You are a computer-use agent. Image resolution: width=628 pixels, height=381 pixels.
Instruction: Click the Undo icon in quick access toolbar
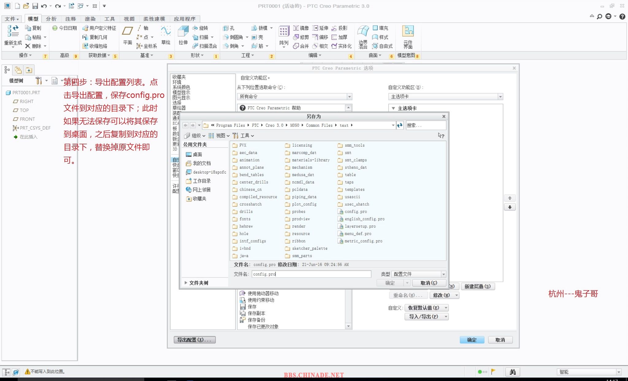tap(44, 6)
